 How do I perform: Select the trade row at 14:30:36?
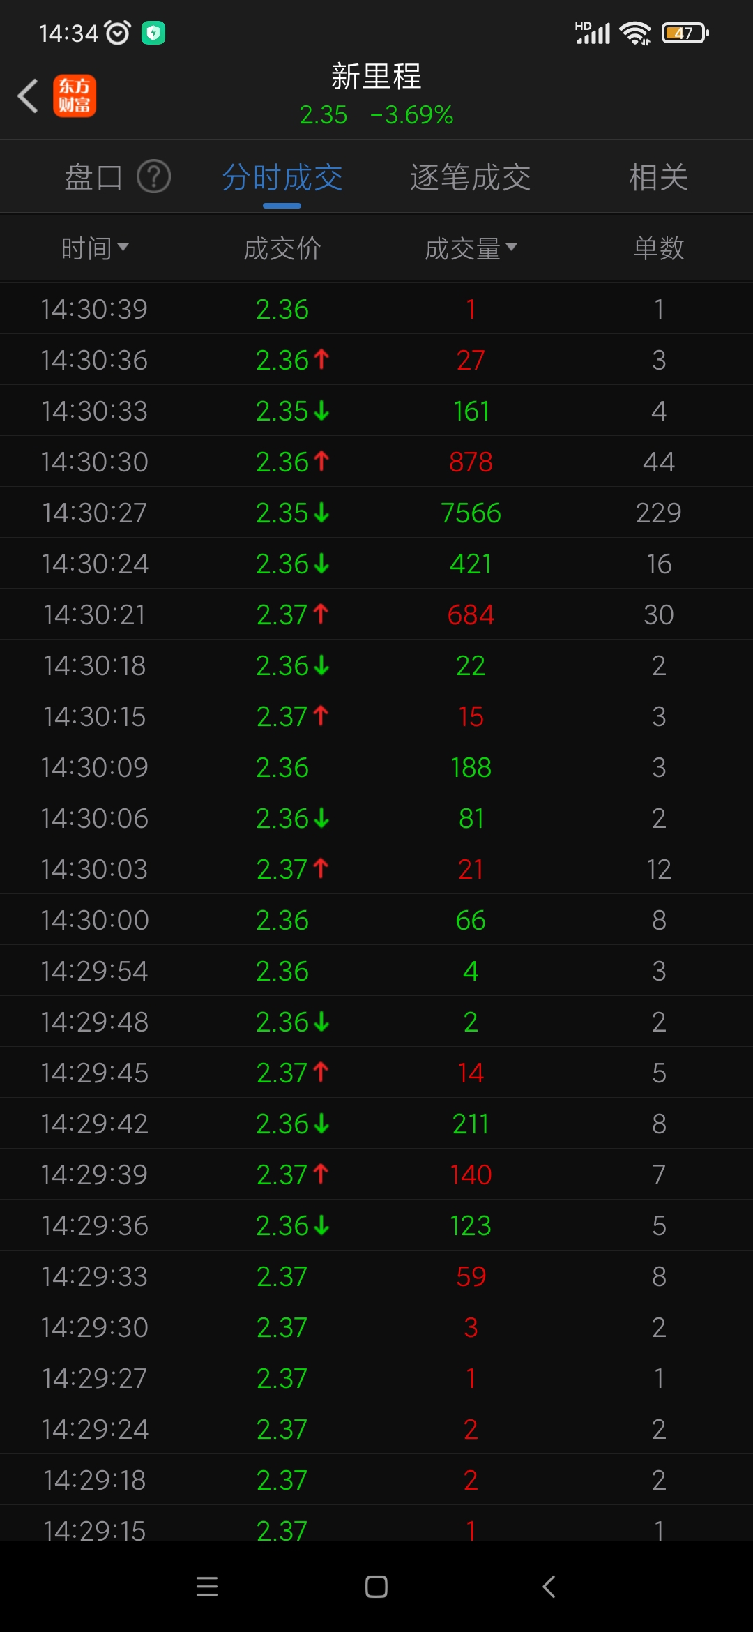coord(376,360)
